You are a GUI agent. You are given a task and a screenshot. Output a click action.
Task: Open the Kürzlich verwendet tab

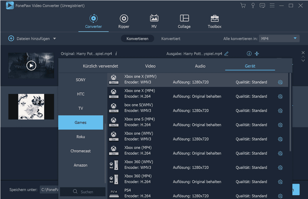[x=100, y=66]
